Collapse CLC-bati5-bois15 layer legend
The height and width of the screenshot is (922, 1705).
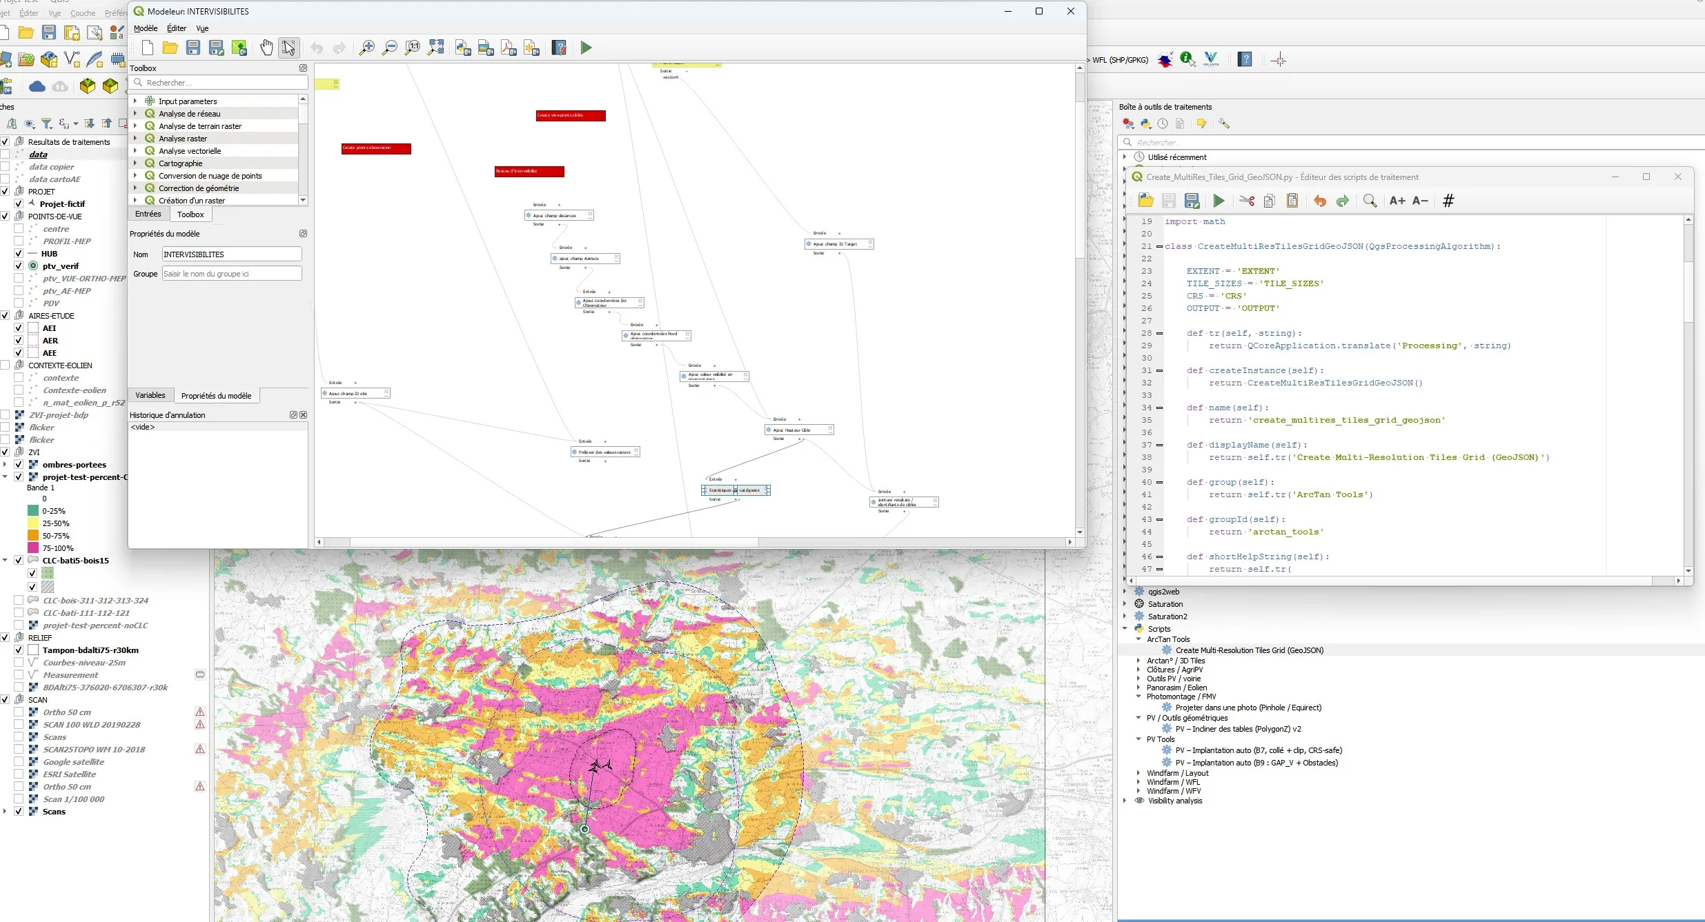click(5, 561)
